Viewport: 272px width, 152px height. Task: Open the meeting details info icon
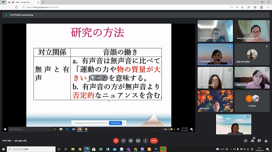pos(246,141)
